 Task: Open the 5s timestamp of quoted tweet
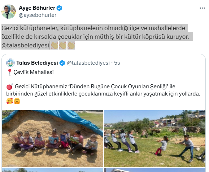click(x=117, y=63)
